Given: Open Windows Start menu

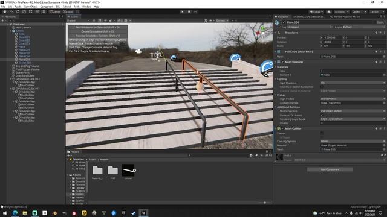Looking at the screenshot, I should pos(5,213).
